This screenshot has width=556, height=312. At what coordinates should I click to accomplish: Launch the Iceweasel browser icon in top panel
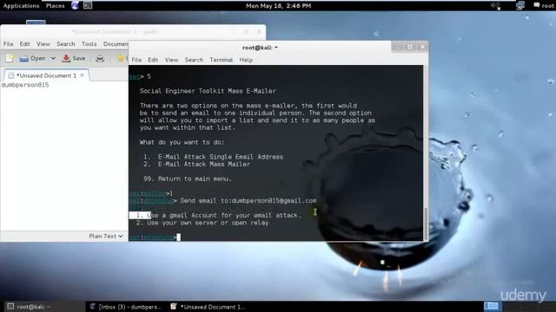pos(75,5)
